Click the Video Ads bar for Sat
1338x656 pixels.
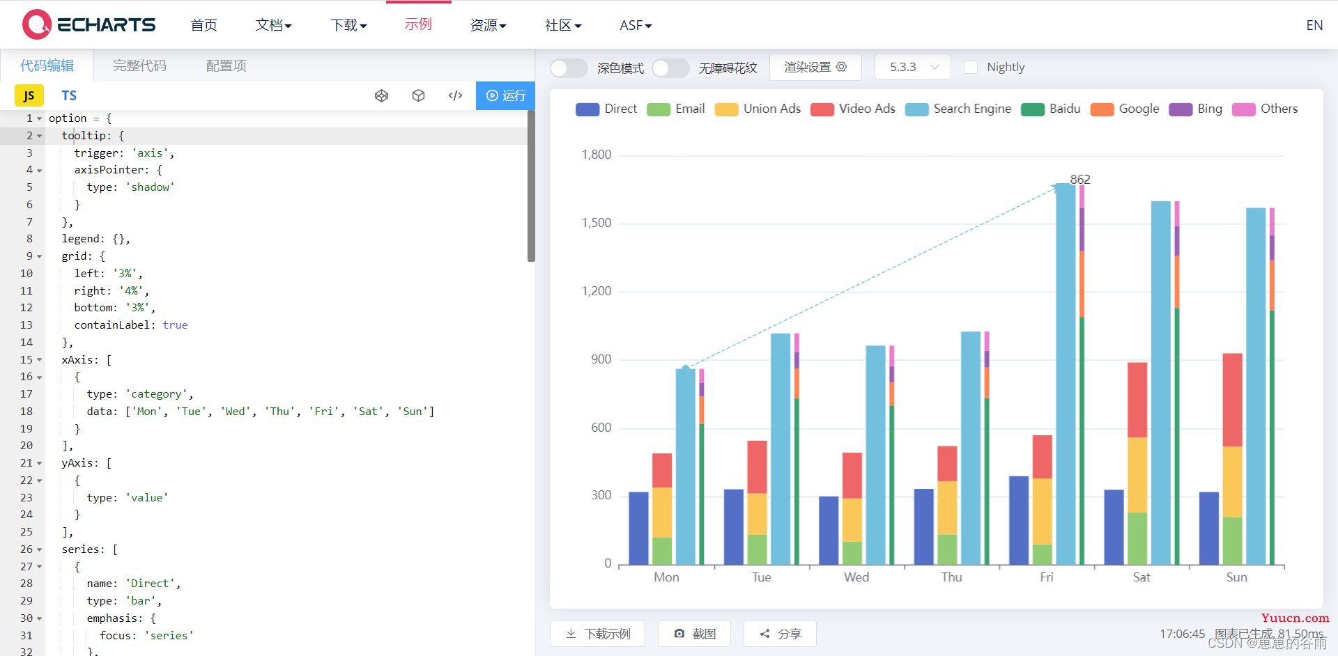[x=1137, y=400]
